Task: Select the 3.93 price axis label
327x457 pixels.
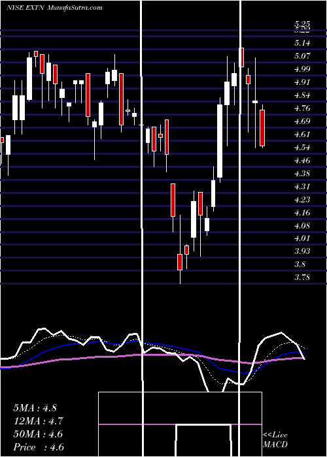Action: [x=302, y=251]
